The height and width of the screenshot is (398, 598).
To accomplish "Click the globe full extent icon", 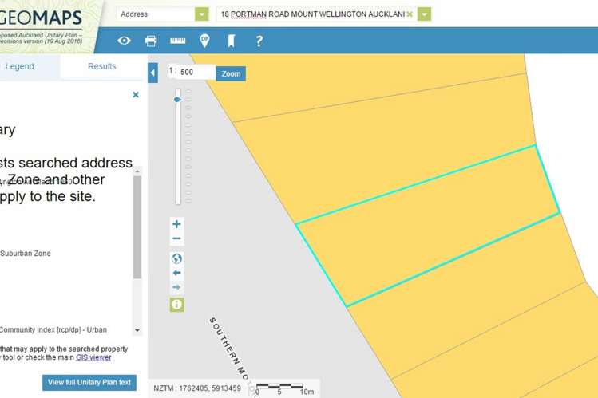I will click(x=176, y=258).
